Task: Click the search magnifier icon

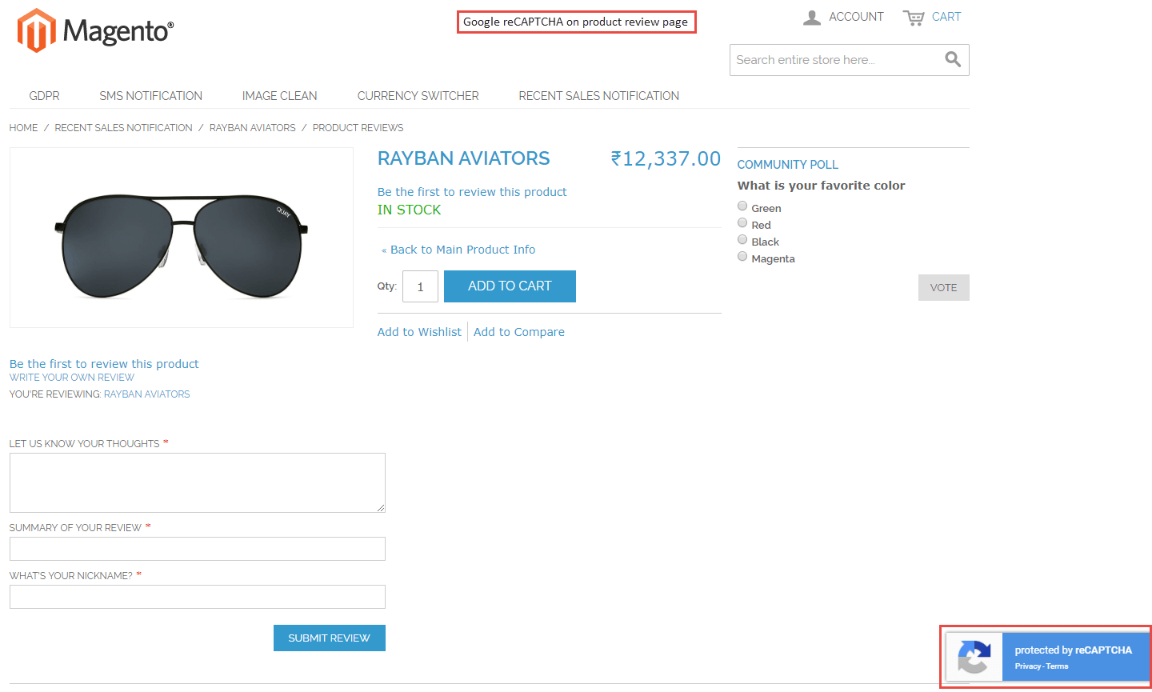Action: coord(952,59)
